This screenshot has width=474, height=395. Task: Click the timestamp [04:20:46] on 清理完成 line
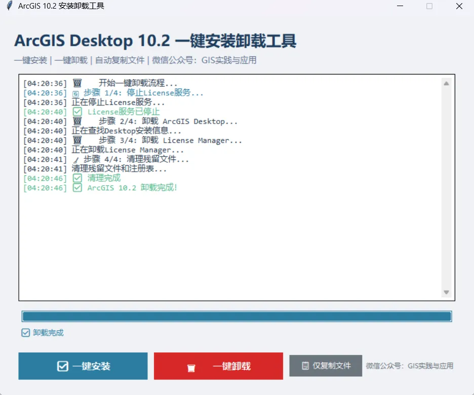click(x=45, y=178)
